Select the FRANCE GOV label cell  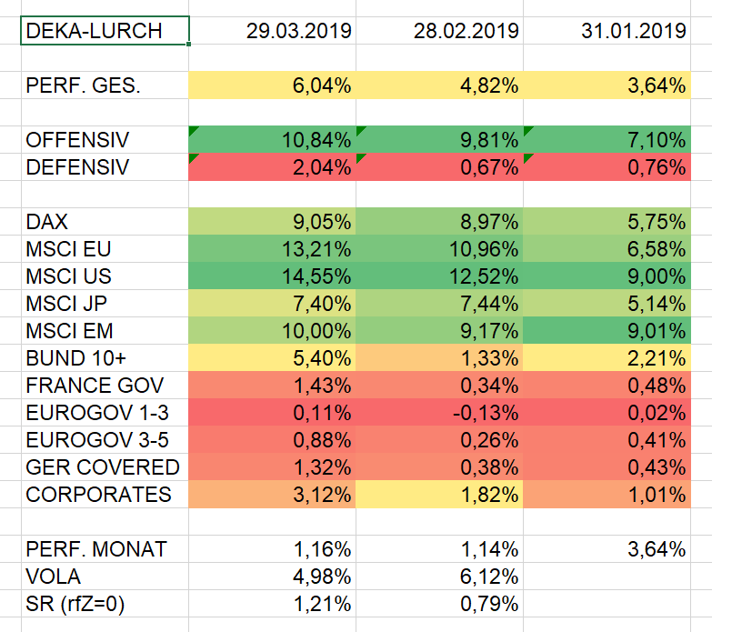[105, 386]
